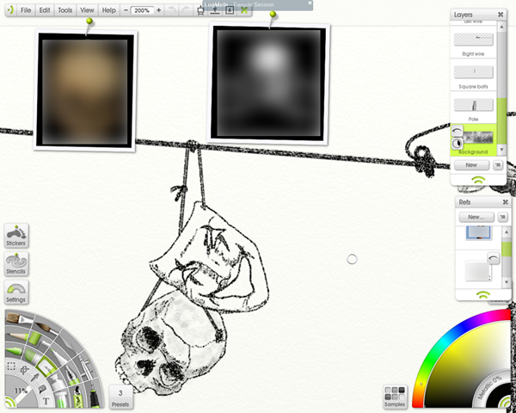Select the Background layer thumbnail

pos(478,138)
